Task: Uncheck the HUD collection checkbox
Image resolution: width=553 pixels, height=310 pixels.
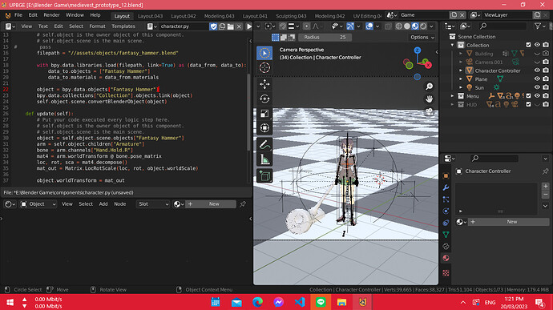Action: [x=528, y=104]
